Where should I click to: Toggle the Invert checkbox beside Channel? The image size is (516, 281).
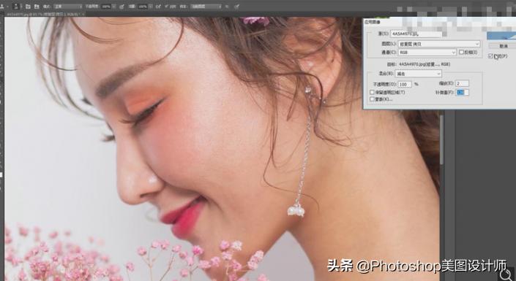(x=461, y=53)
